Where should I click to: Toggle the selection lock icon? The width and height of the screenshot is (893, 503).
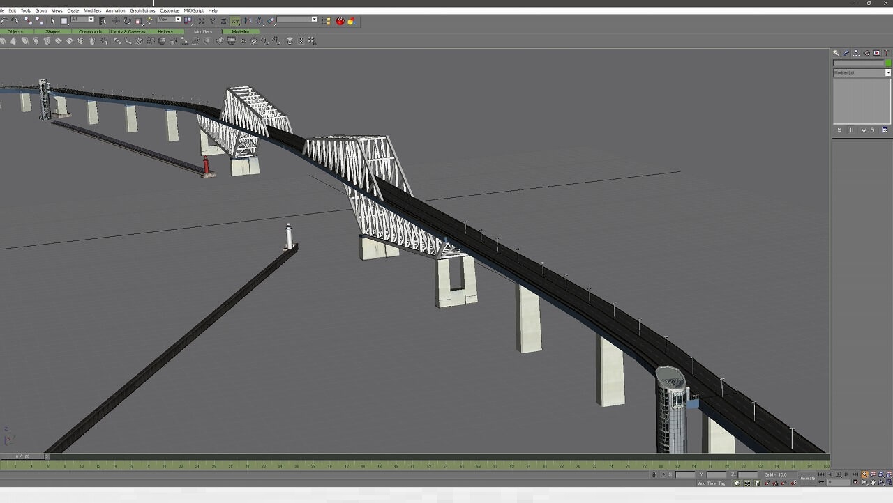654,474
